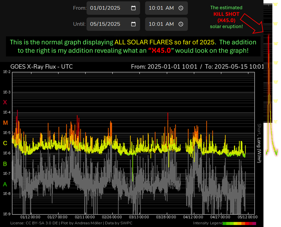
Task: Click the 1E-5 y-axis label
Action: click(x=7, y=133)
